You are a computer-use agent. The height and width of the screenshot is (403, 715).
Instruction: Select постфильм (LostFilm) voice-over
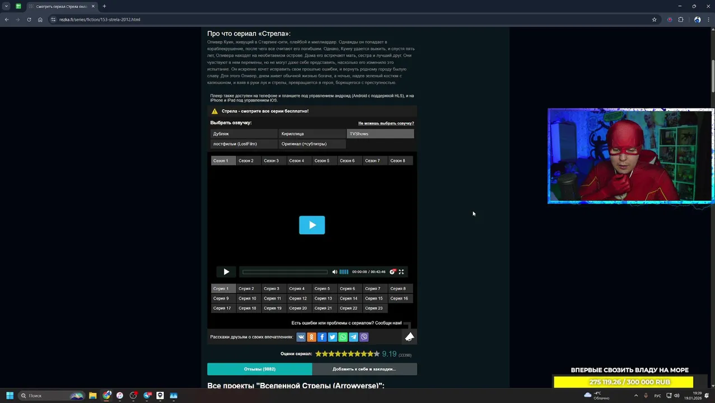coord(244,144)
